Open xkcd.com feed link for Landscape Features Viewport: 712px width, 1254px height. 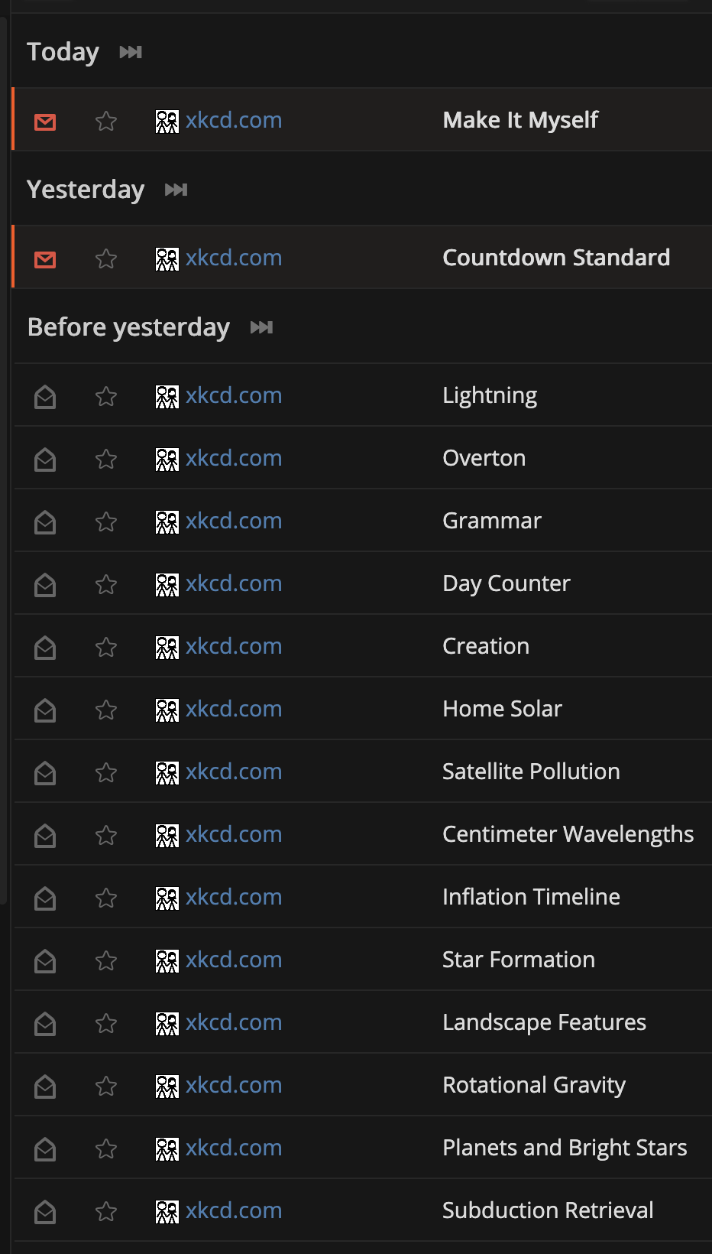pos(233,1022)
